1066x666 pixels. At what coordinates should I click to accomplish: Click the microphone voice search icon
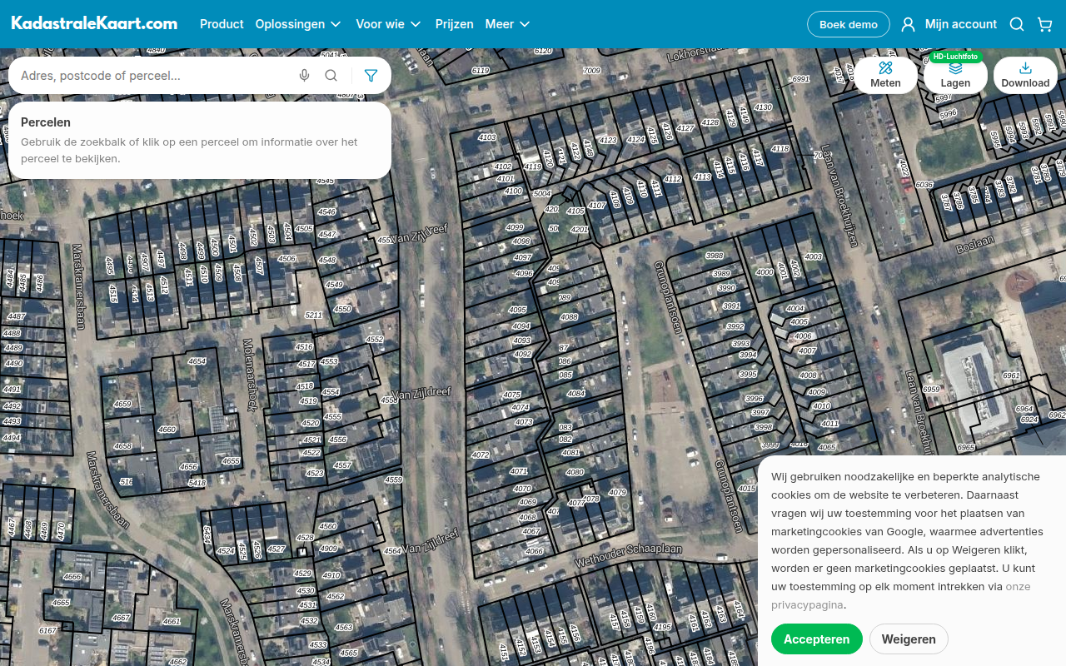305,76
